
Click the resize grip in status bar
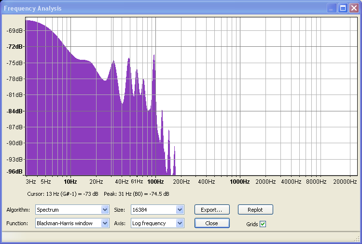(x=357, y=239)
